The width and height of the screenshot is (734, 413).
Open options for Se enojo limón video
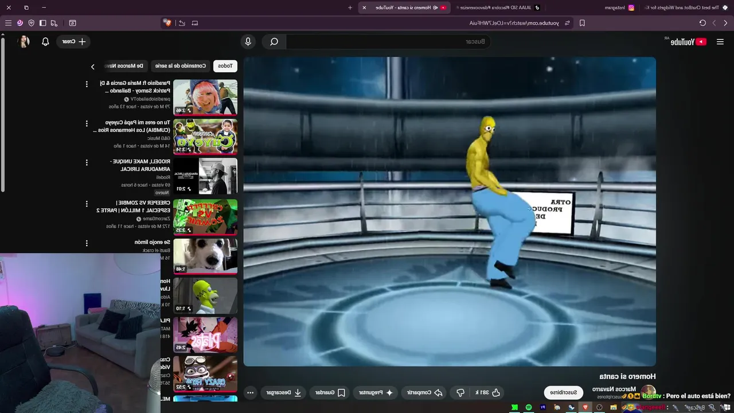pos(87,243)
